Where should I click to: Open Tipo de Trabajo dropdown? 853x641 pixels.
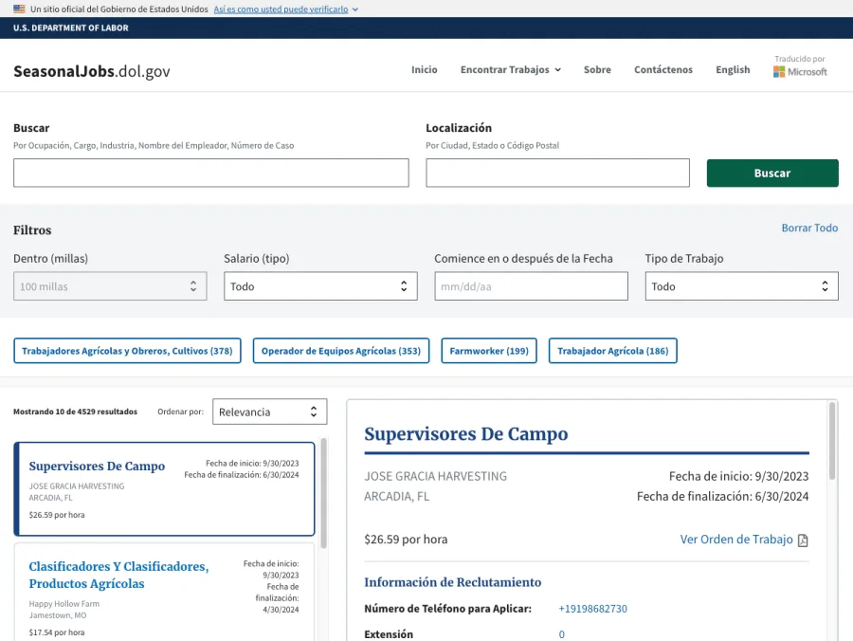[x=741, y=286]
